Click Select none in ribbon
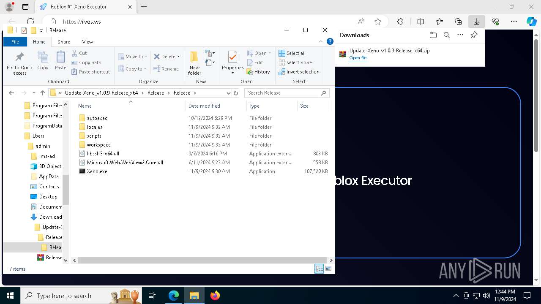Screen dimensions: 541x304 click(x=295, y=62)
